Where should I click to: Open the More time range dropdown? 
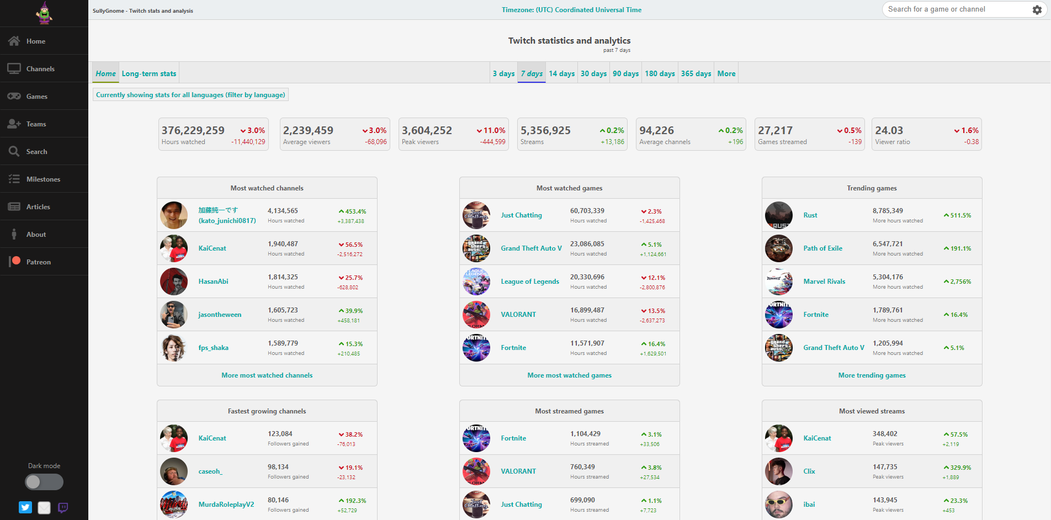[726, 73]
